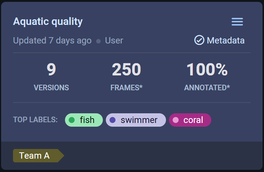Click the TOP LABELS heading

click(35, 120)
